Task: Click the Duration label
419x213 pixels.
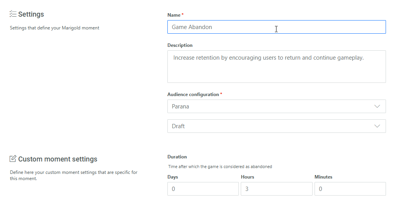Action: click(177, 157)
